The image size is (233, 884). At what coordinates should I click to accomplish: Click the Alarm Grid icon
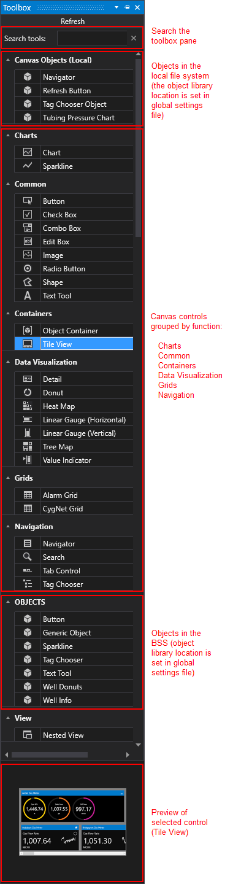tap(27, 495)
